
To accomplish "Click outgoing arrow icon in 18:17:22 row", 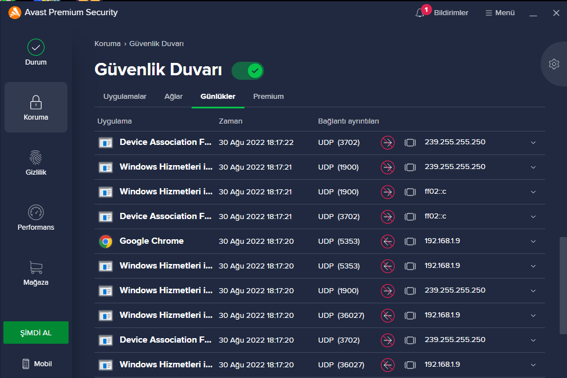I will point(388,143).
